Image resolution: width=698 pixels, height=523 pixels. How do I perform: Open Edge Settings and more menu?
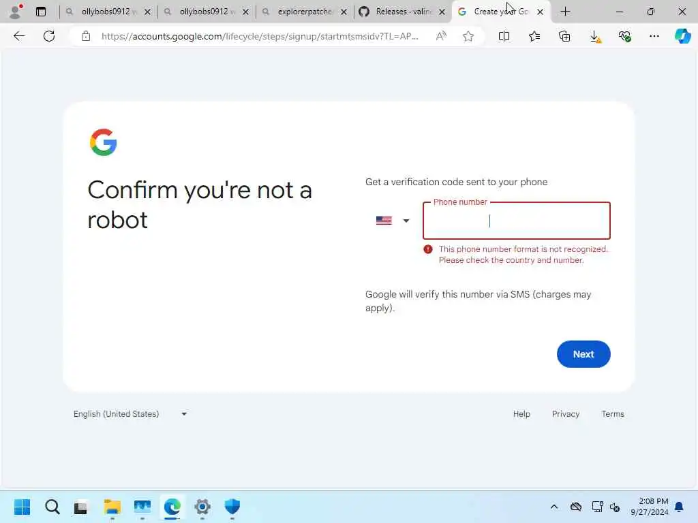pos(654,36)
